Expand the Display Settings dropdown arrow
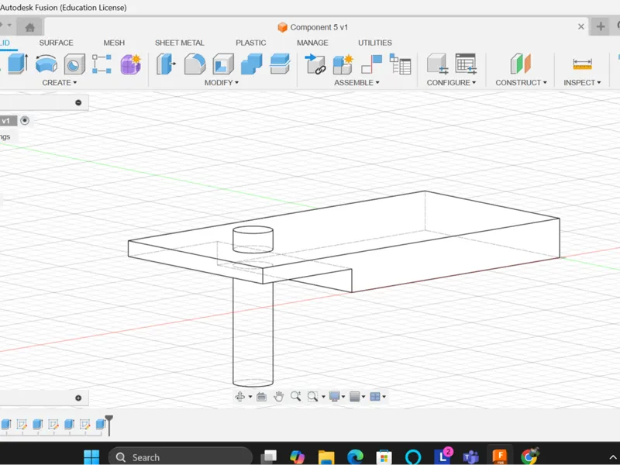This screenshot has height=465, width=620. [x=343, y=397]
